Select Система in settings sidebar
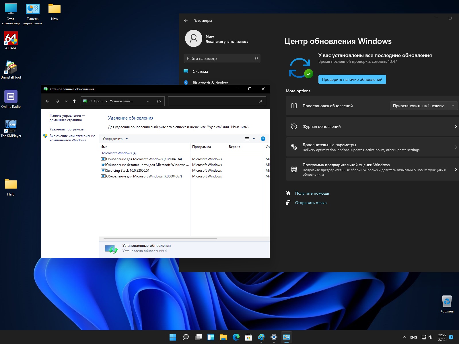 click(200, 71)
